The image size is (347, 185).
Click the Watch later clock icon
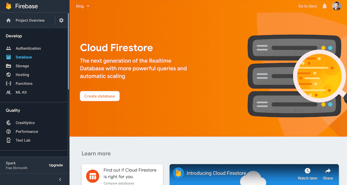click(307, 171)
